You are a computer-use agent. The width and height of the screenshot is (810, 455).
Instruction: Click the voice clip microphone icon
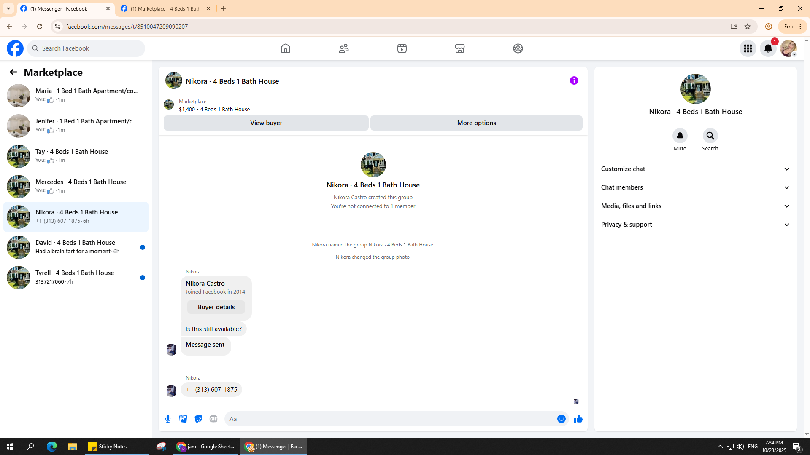168,419
